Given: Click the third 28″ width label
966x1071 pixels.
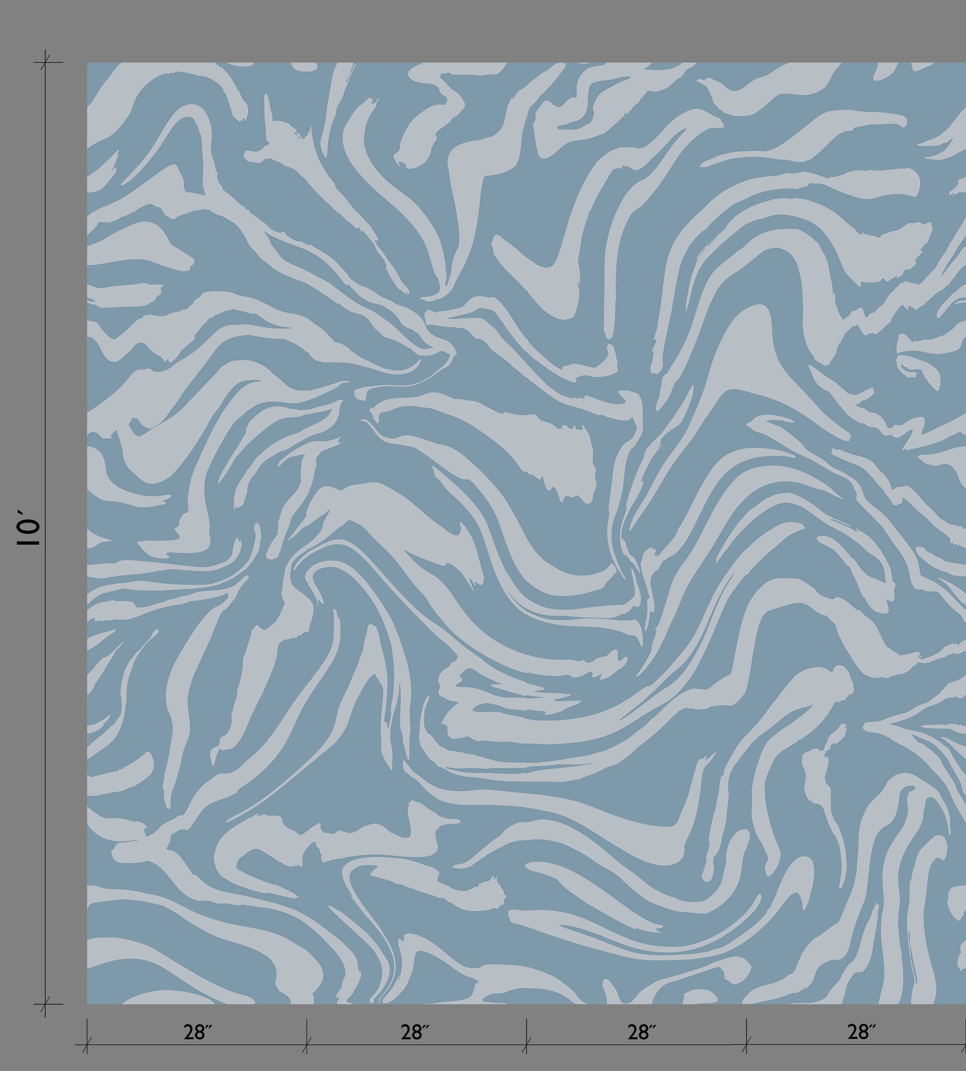Looking at the screenshot, I should 642,1032.
